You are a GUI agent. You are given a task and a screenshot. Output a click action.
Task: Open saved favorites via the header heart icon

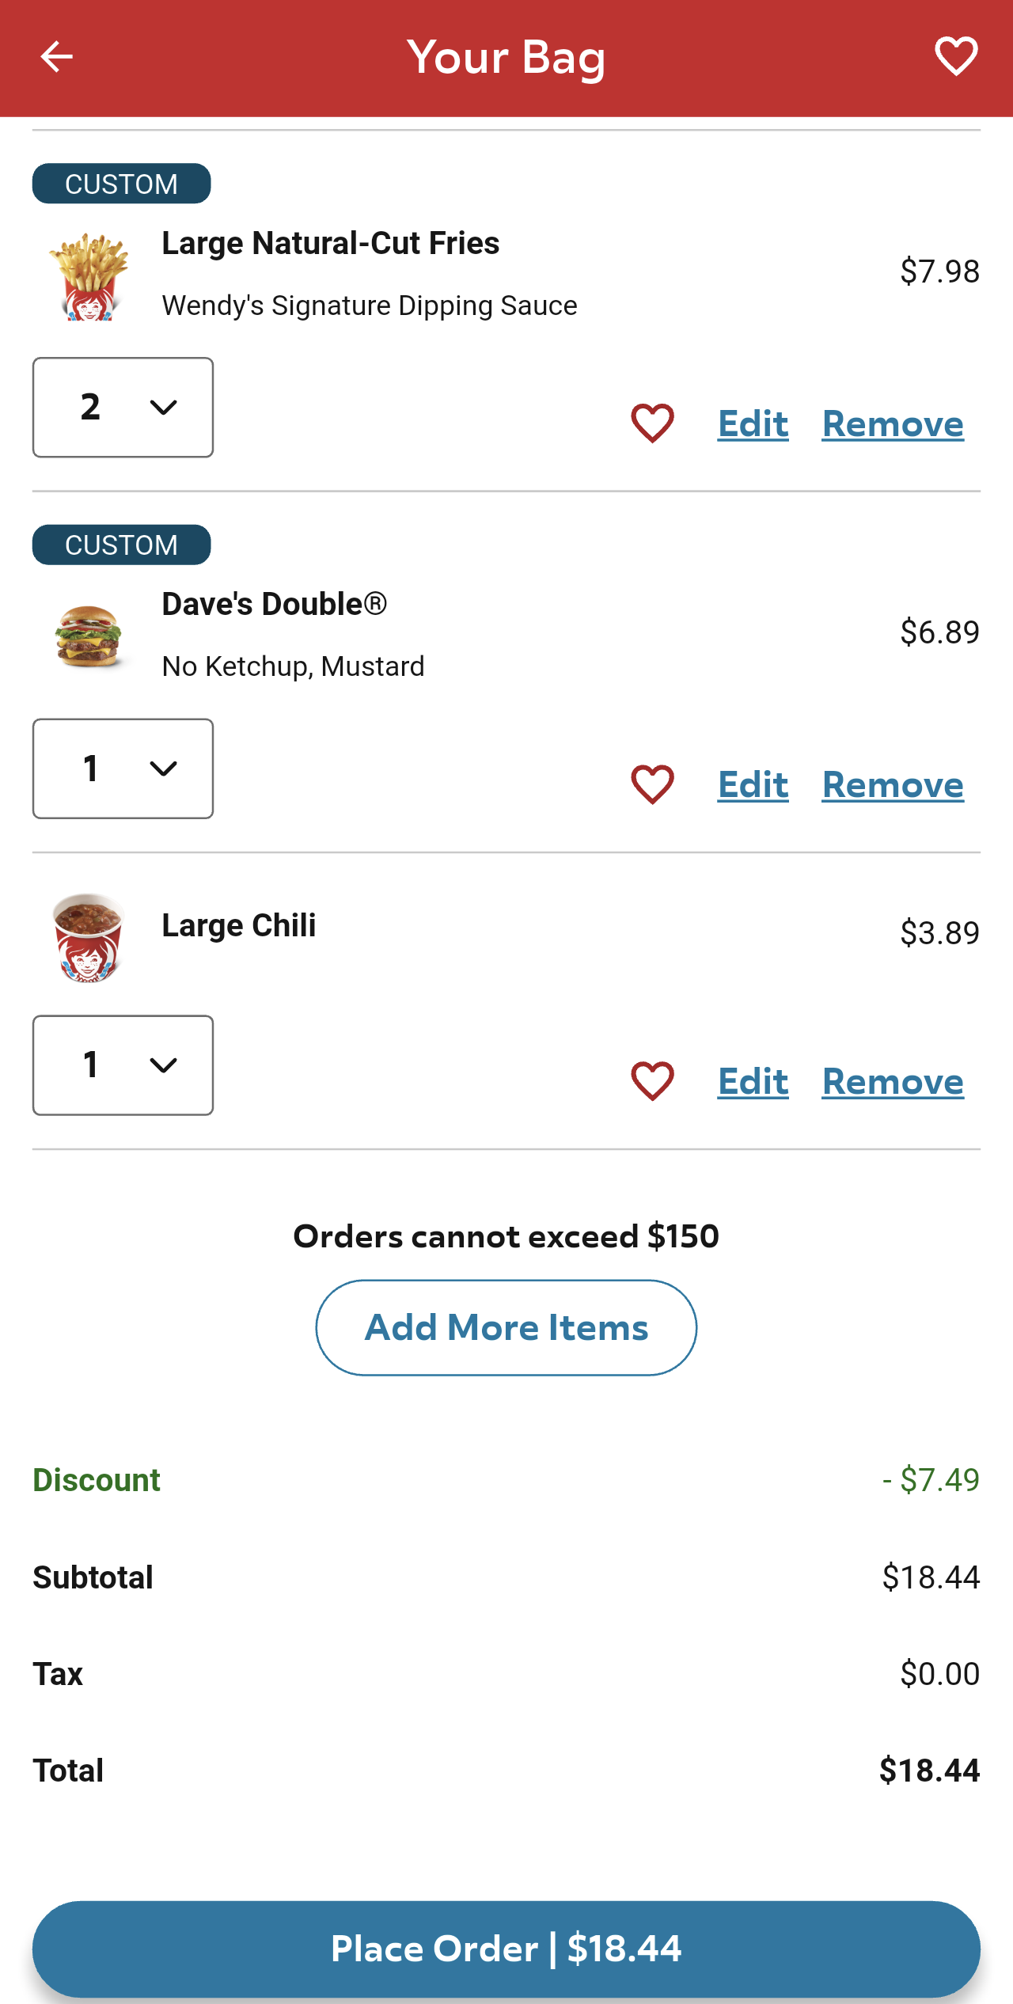956,55
